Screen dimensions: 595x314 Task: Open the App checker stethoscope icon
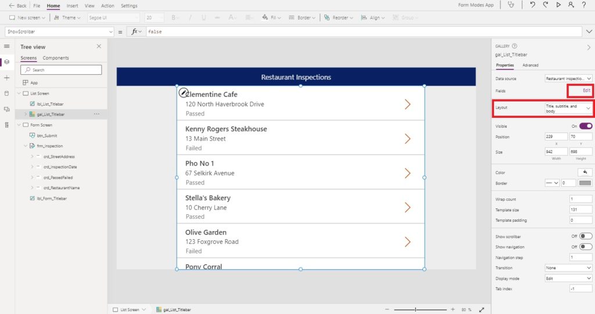(x=511, y=5)
